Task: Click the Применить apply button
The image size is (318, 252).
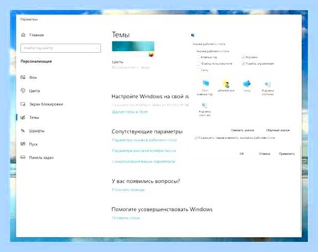Action: (287, 154)
